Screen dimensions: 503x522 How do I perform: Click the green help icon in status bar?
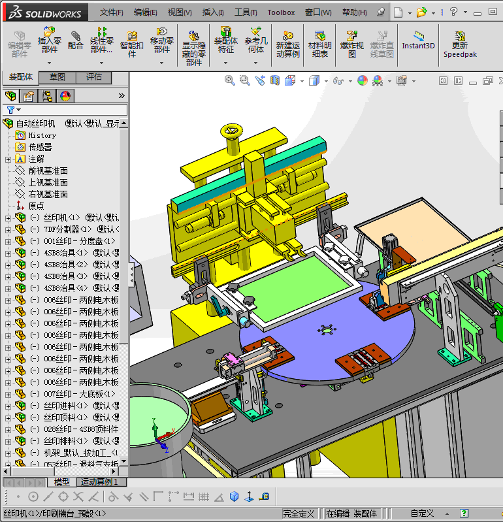click(x=464, y=513)
